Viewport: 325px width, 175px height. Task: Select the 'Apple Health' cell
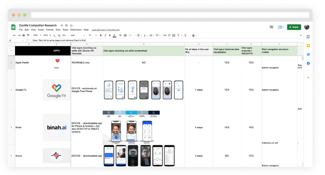pos(29,63)
